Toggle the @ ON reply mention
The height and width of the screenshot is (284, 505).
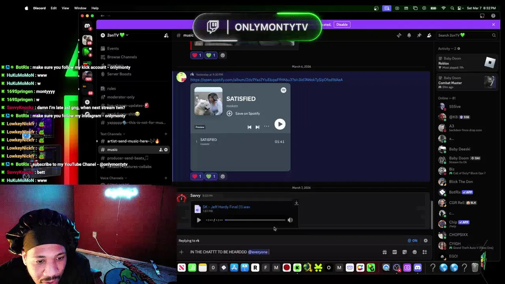tap(413, 241)
